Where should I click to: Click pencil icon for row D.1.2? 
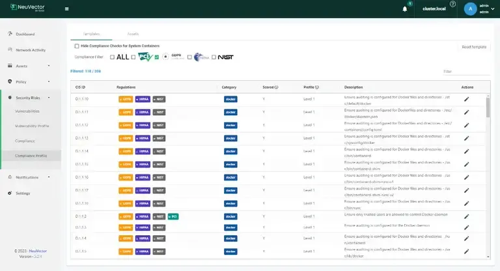(x=466, y=216)
